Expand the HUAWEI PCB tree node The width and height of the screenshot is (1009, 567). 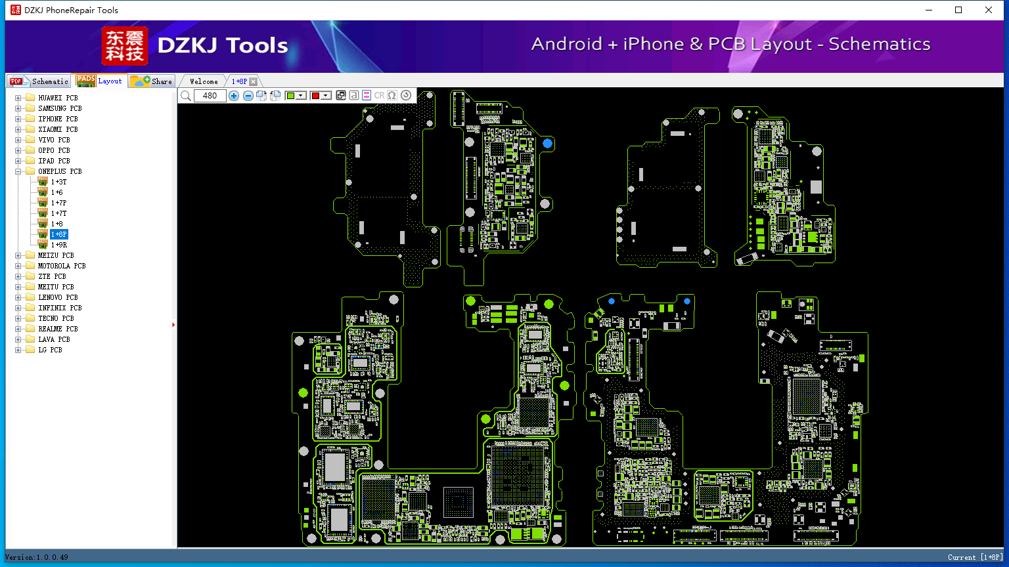[x=18, y=98]
